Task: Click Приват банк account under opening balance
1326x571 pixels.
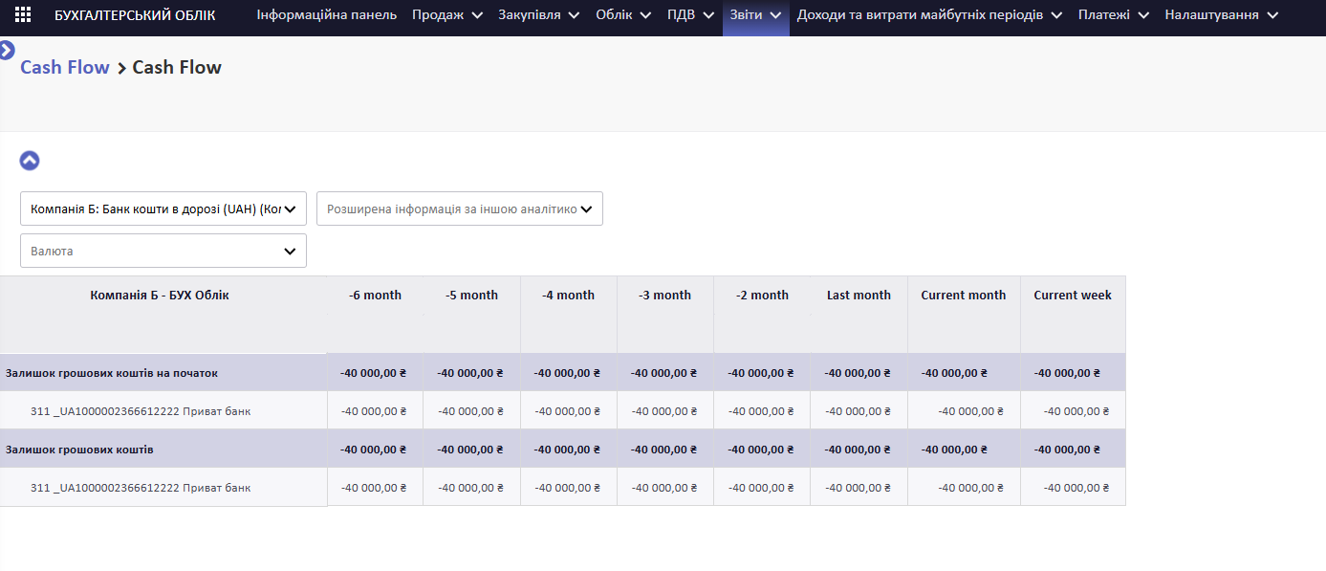Action: pyautogui.click(x=141, y=411)
